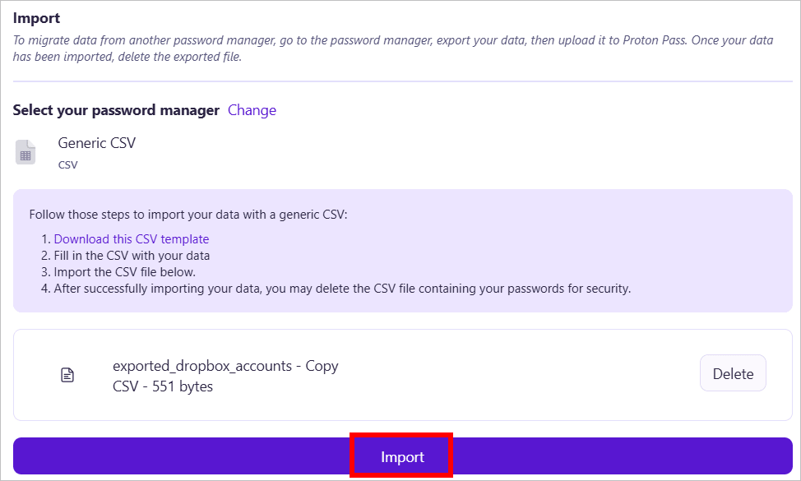Click step 3 Import the CSV file below
The height and width of the screenshot is (481, 801).
point(125,272)
